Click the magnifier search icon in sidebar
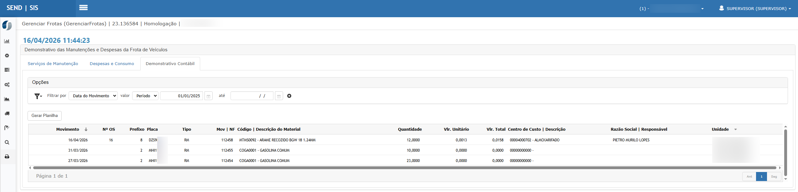 [7, 142]
